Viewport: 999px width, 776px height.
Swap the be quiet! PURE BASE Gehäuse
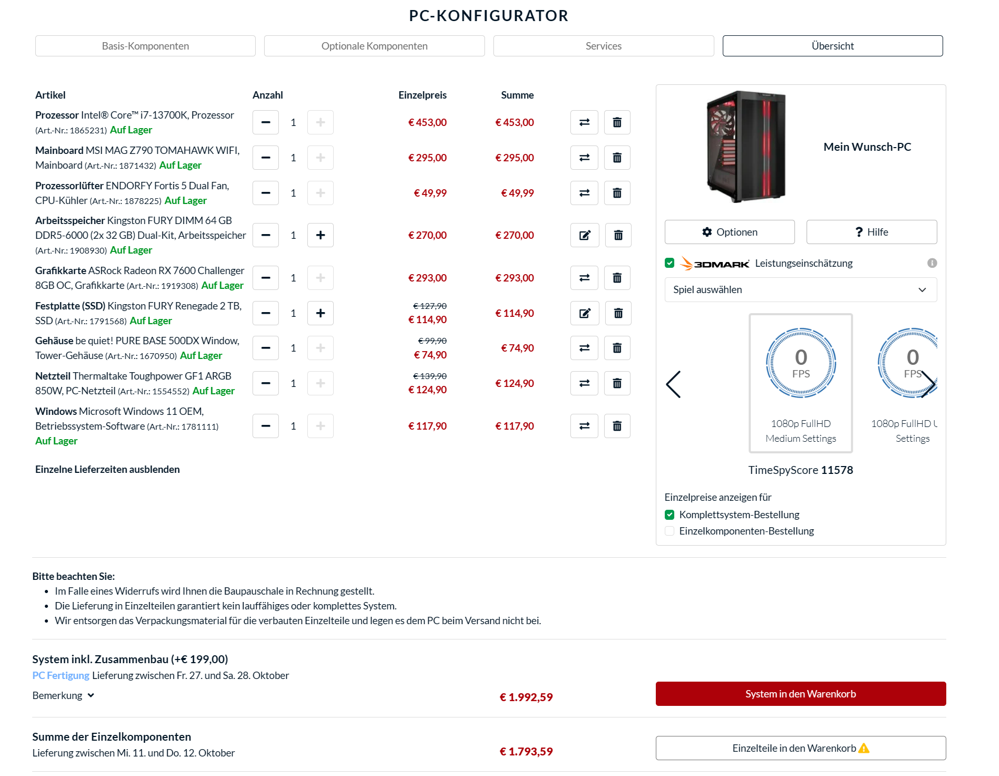pyautogui.click(x=584, y=348)
